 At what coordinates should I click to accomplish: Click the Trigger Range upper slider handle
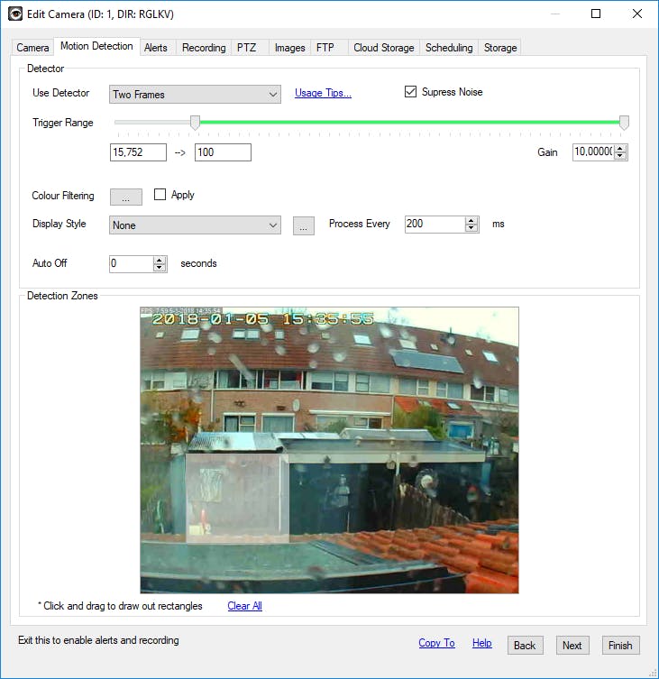tap(624, 123)
